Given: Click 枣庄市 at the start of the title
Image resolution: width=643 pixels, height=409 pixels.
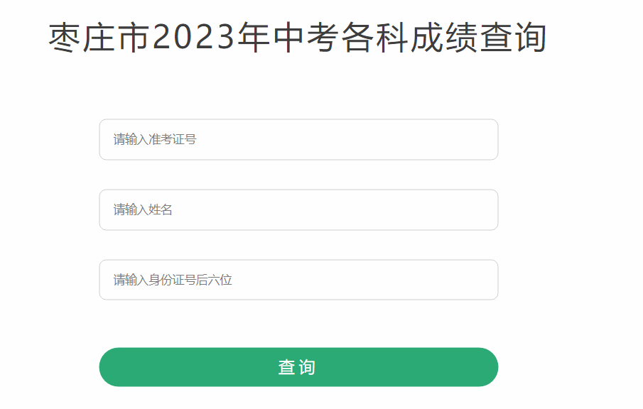Looking at the screenshot, I should point(99,38).
